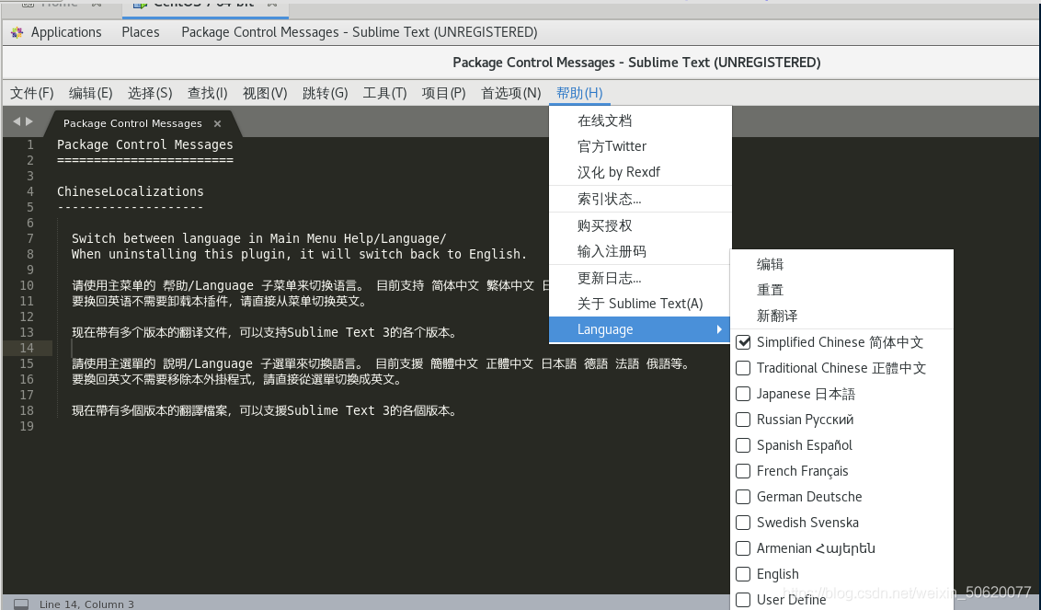Choose 输入注册码 menu entry
The image size is (1041, 610).
coord(640,251)
